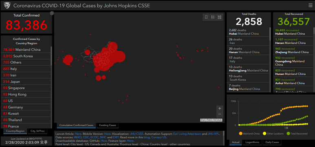Select '655 Italy' in country list
Screen dimensions: 315x147
coord(26,69)
